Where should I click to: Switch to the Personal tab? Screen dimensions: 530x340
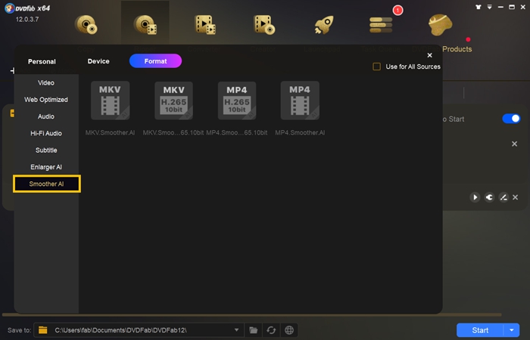pyautogui.click(x=42, y=62)
